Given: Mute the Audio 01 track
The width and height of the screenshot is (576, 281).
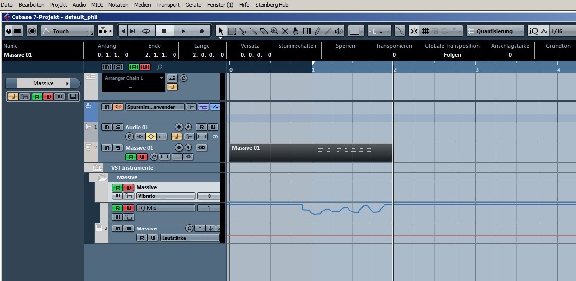Looking at the screenshot, I should point(106,127).
